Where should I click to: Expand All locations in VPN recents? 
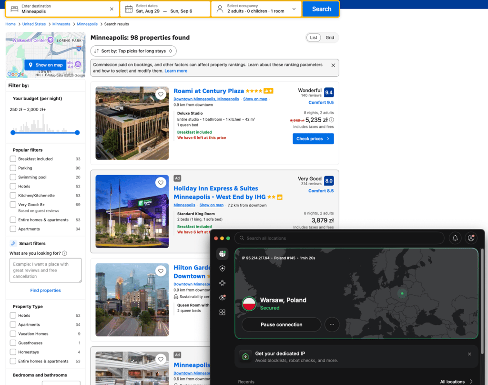(x=456, y=382)
